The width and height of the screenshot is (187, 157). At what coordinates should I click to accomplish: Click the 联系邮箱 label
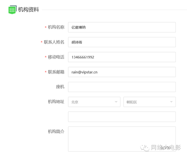(x=56, y=72)
